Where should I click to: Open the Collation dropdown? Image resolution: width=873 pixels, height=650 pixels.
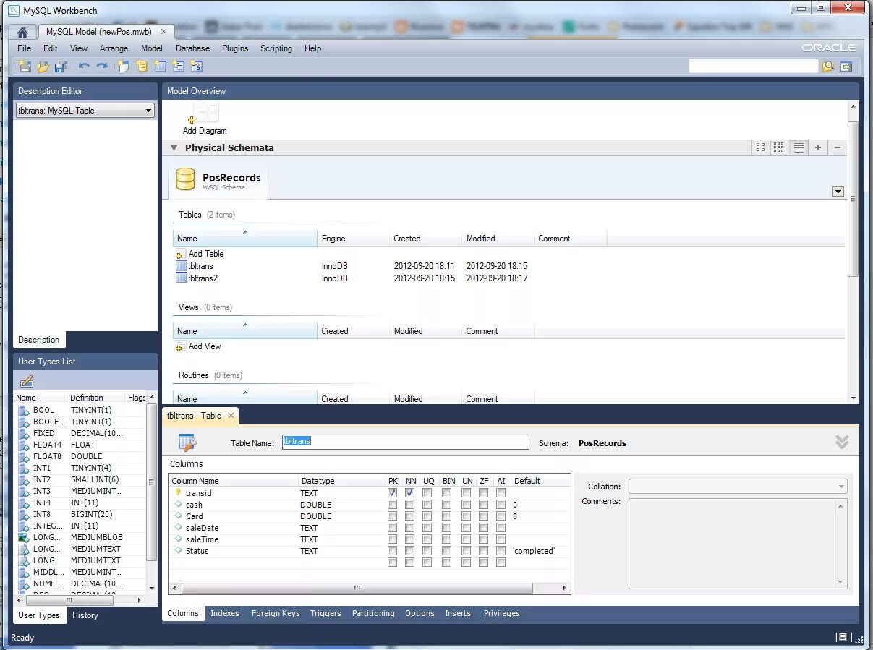(x=840, y=486)
